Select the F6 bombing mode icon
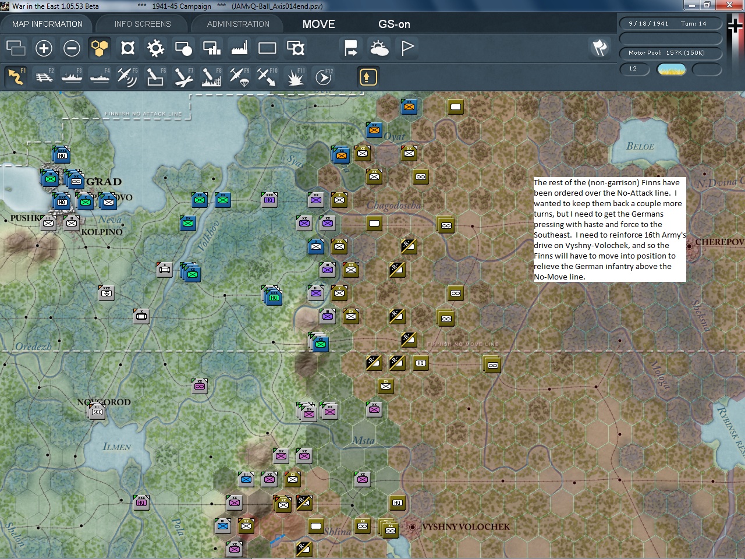 [x=155, y=77]
